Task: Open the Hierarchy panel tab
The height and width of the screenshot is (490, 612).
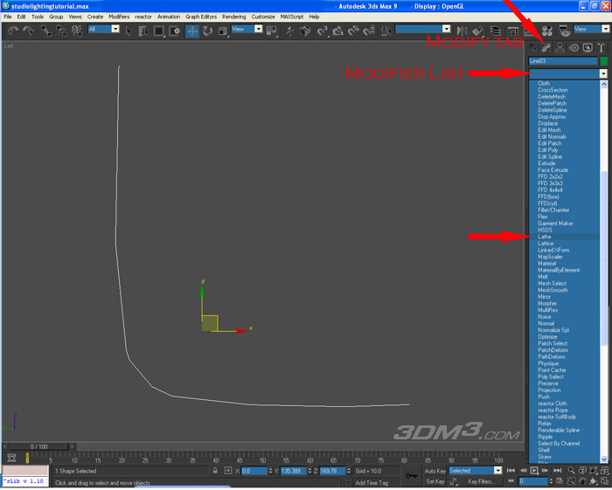Action: click(560, 47)
